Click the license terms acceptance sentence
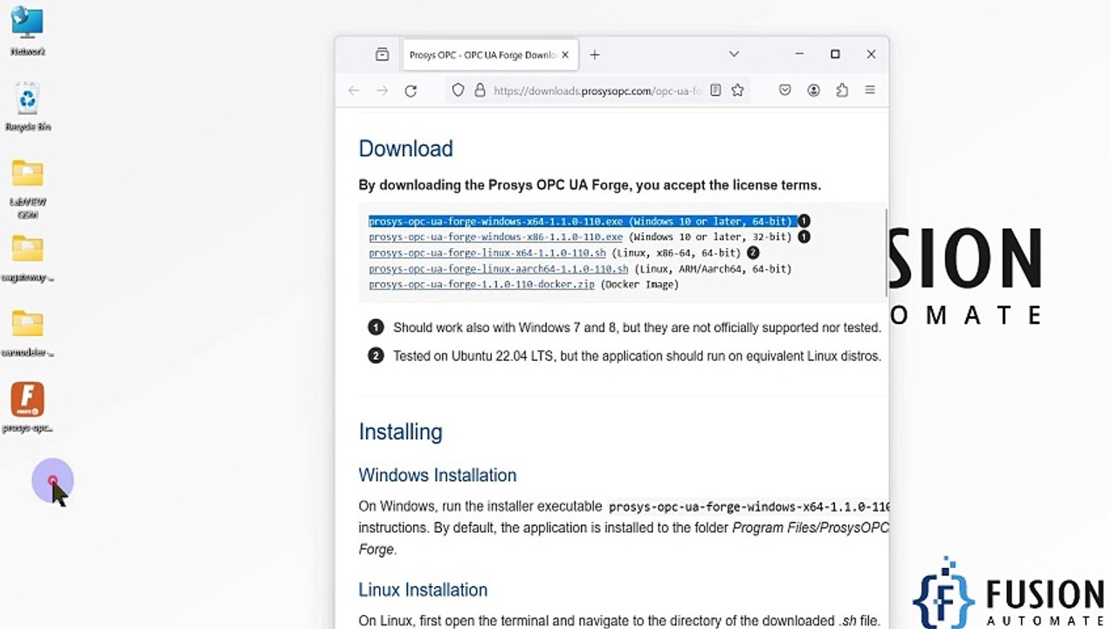 590,185
